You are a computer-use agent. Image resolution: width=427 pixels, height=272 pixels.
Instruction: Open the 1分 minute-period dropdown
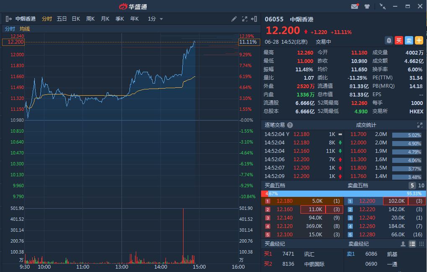click(155, 19)
